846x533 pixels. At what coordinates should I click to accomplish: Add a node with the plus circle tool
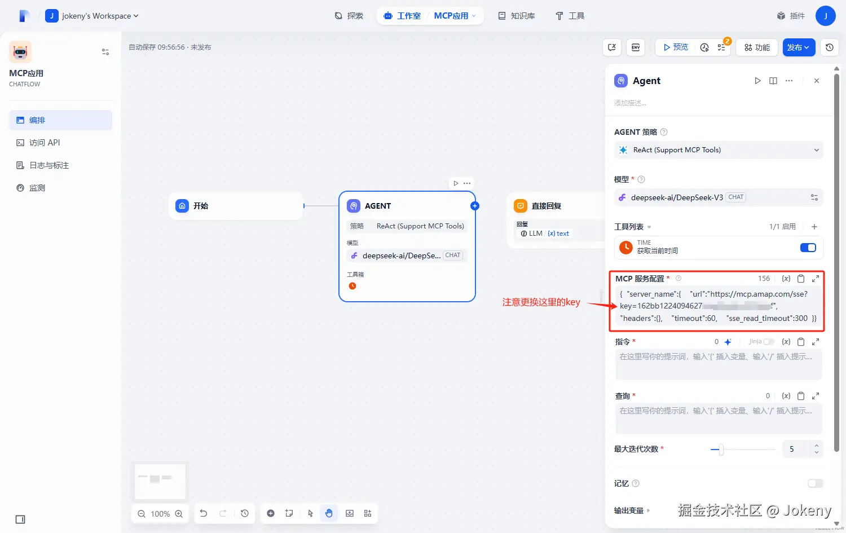tap(271, 513)
